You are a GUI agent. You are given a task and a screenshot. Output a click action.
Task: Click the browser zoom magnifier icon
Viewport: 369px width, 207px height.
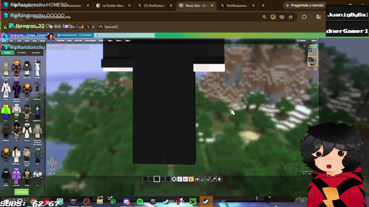pyautogui.click(x=264, y=17)
